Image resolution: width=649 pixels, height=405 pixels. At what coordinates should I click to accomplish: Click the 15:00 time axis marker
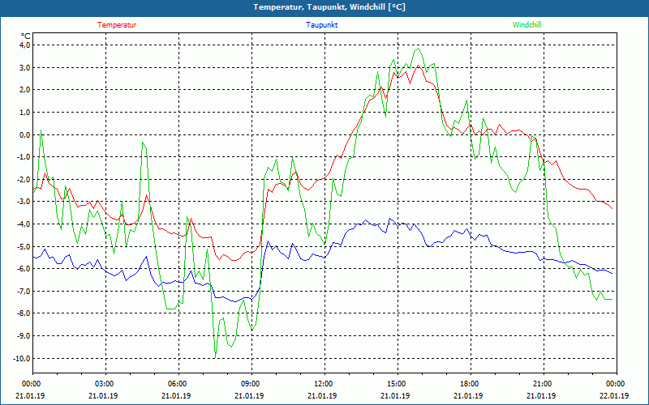pos(397,384)
